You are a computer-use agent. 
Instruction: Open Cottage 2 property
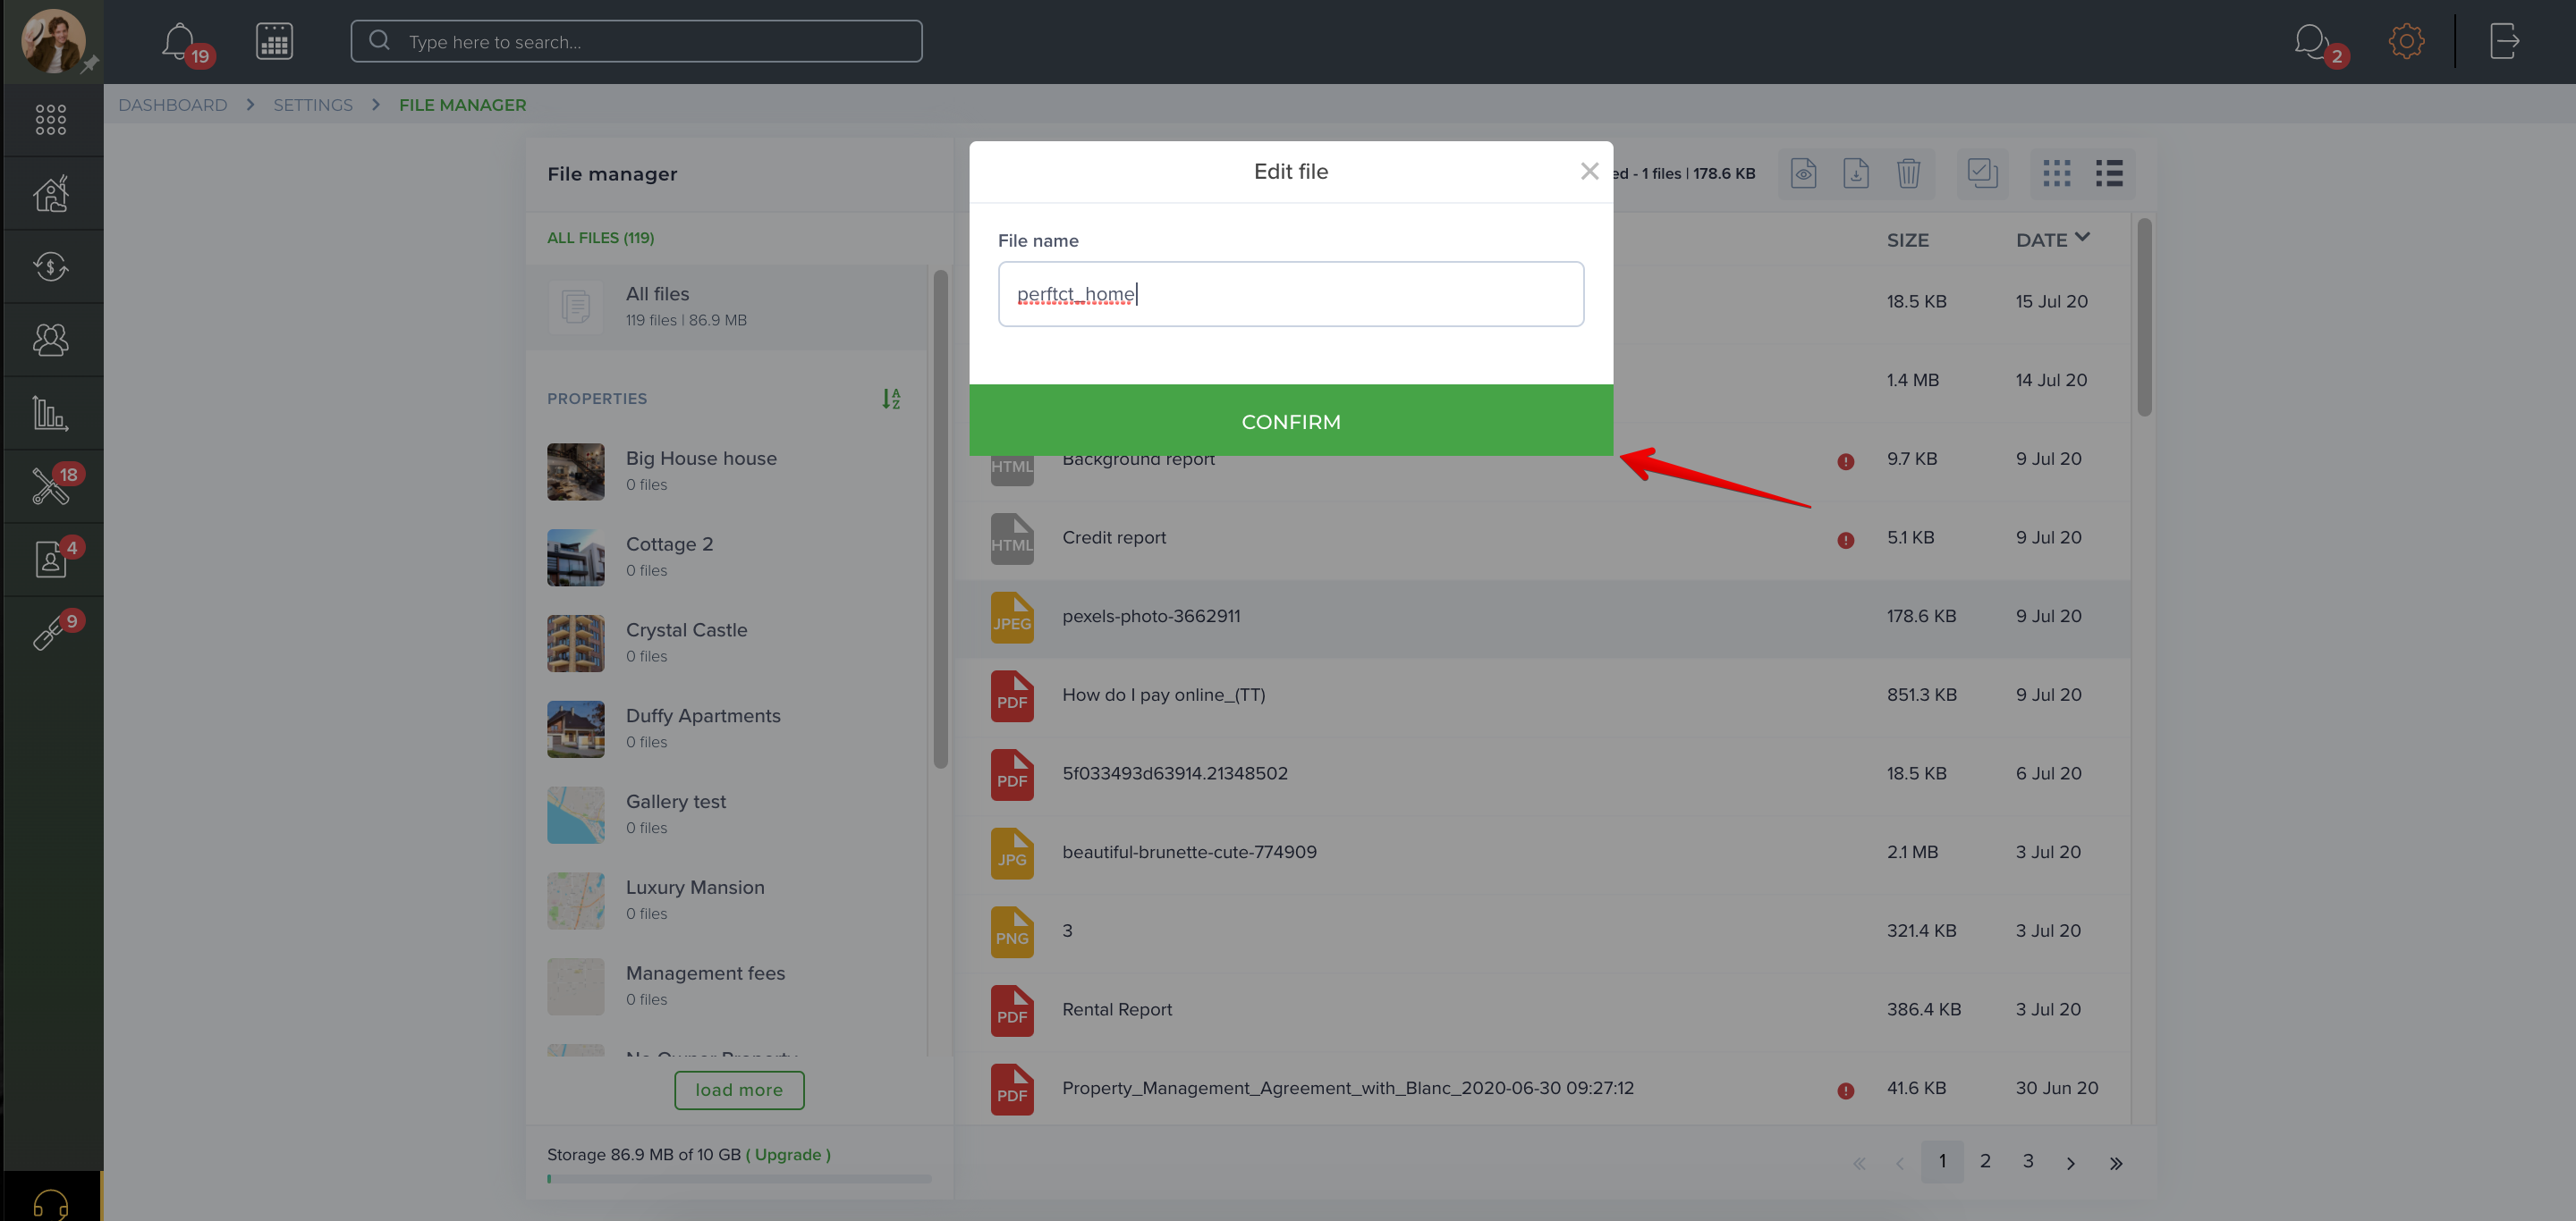(x=728, y=557)
